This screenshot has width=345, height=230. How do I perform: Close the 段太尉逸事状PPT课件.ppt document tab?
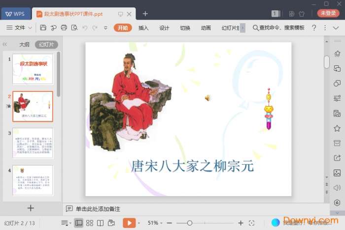point(129,14)
